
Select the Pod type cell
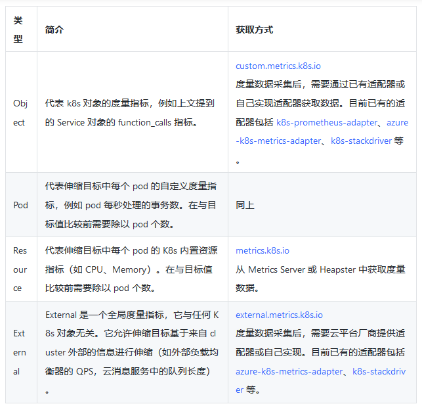click(21, 205)
